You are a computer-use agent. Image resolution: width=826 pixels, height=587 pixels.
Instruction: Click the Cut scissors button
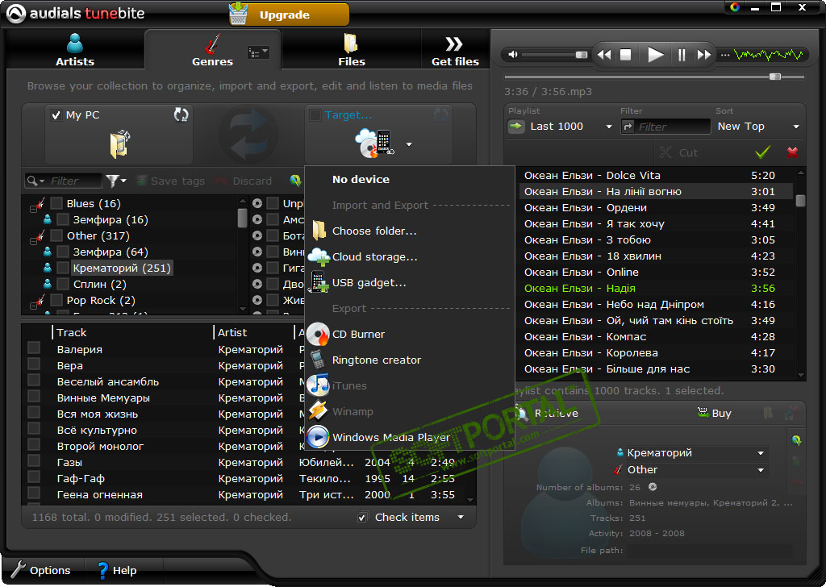[x=679, y=152]
